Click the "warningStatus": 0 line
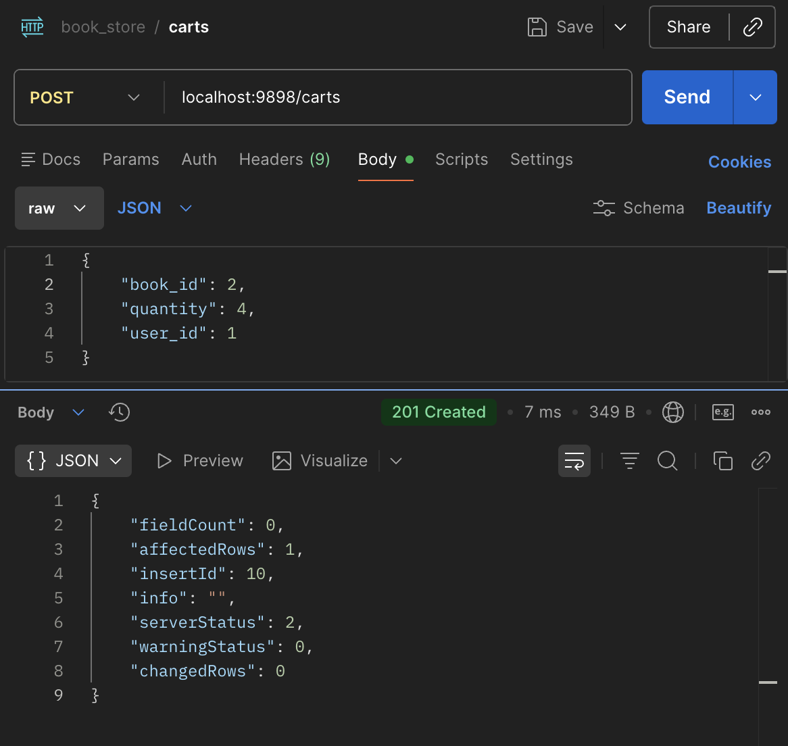The width and height of the screenshot is (788, 746). click(x=222, y=647)
